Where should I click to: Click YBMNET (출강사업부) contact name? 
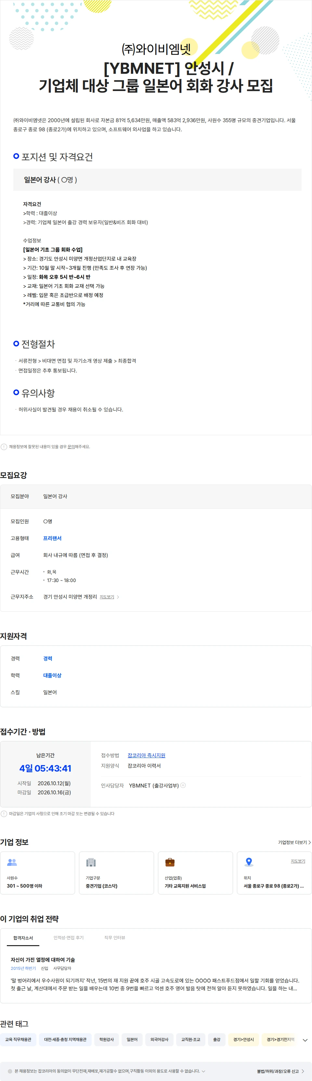tap(154, 785)
